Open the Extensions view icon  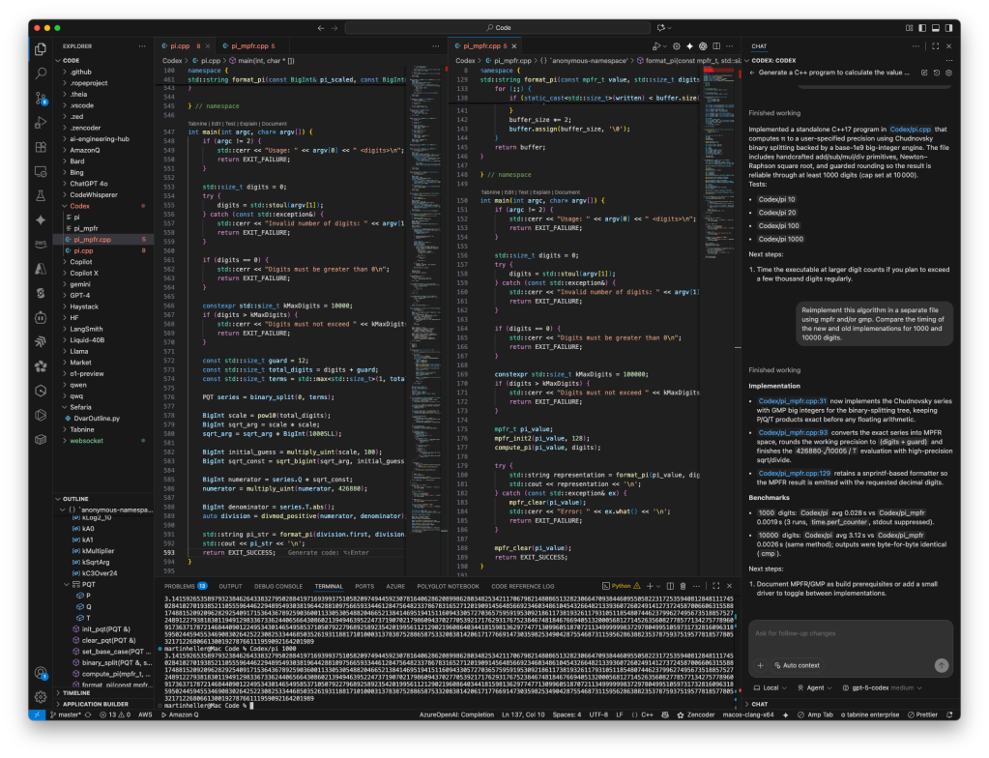[41, 147]
